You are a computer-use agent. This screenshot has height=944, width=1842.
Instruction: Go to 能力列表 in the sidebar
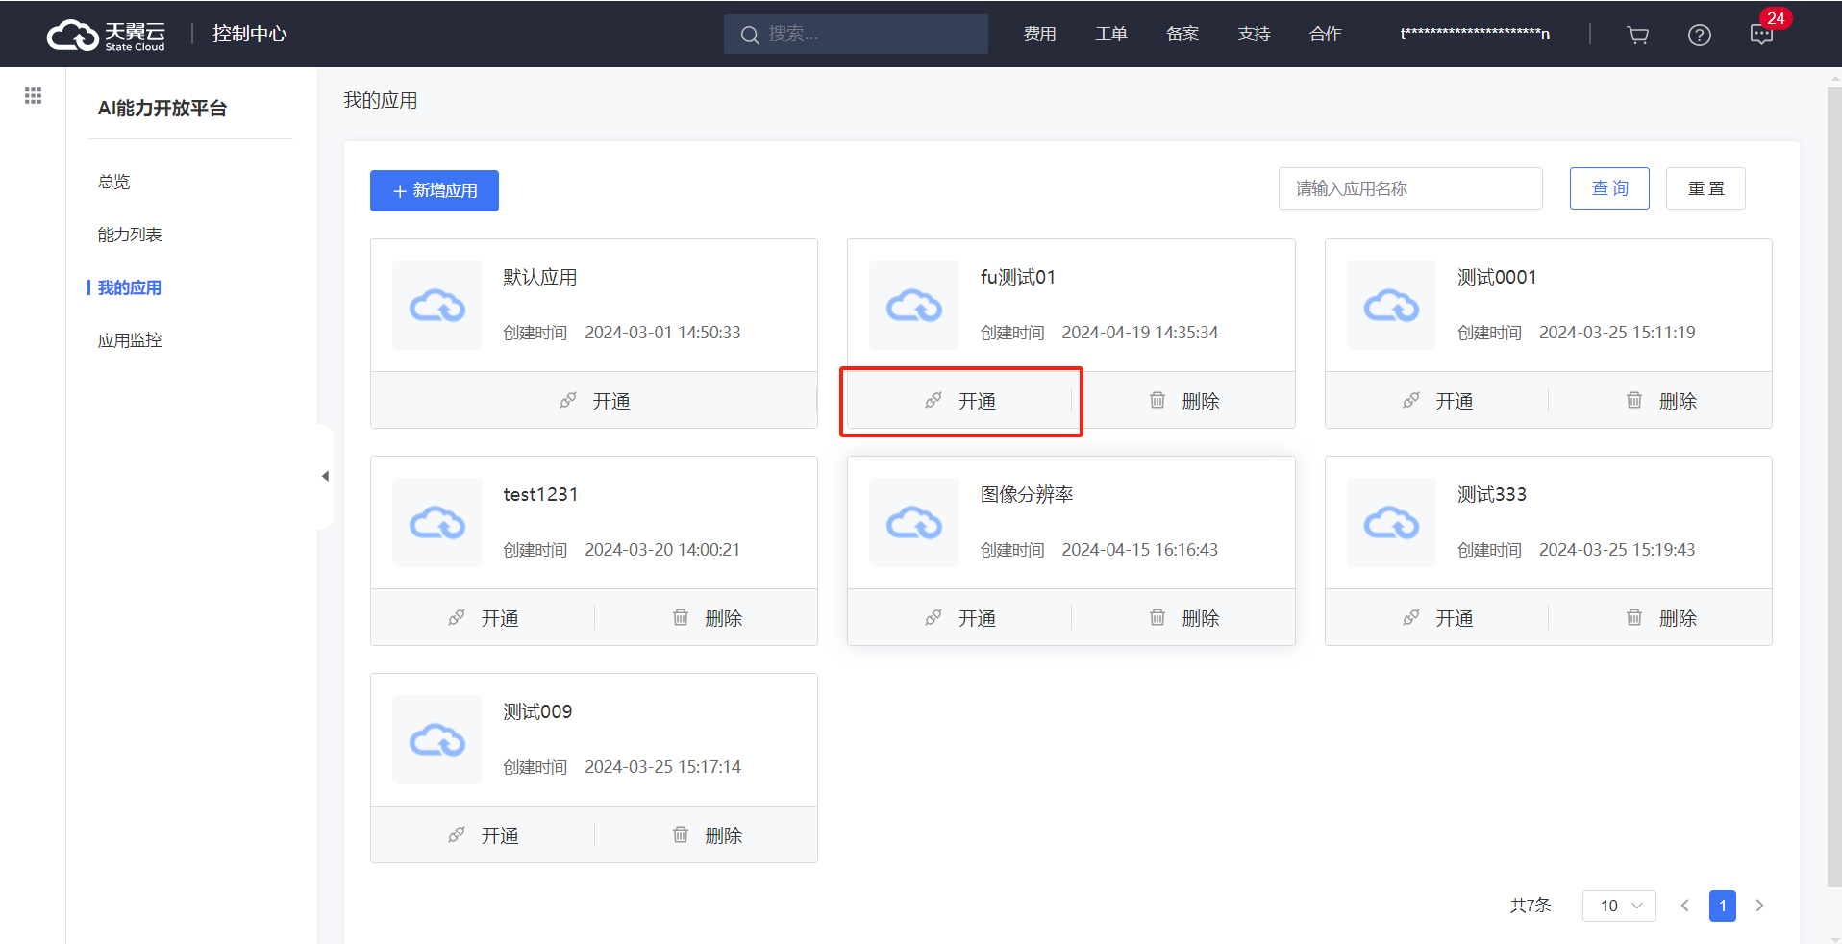(x=130, y=235)
